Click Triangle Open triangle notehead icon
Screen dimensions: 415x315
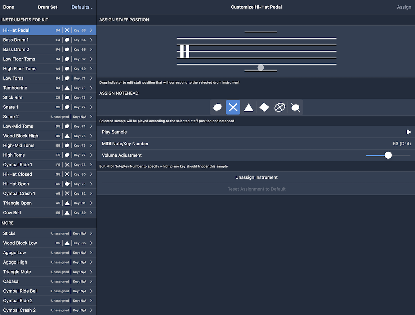point(67,203)
